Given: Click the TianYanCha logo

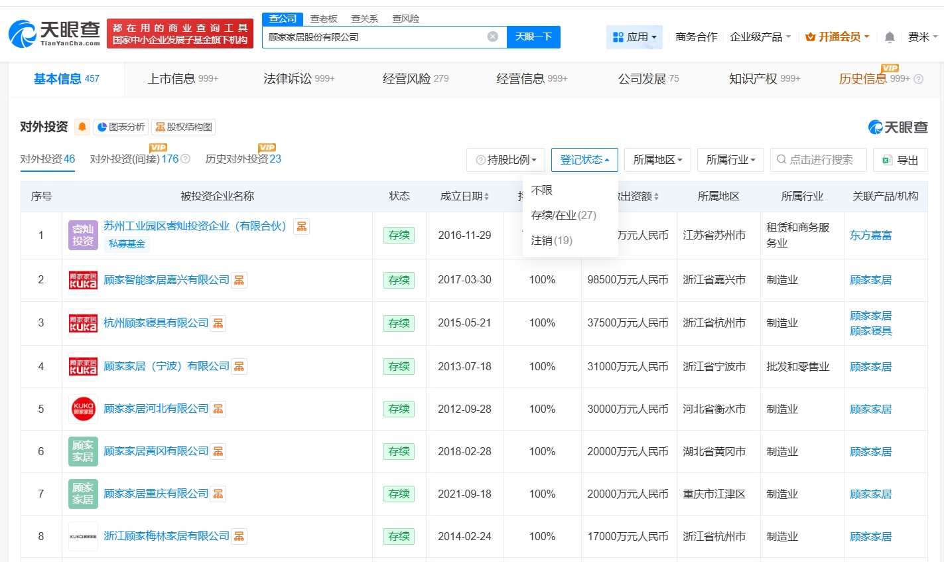Looking at the screenshot, I should point(54,33).
